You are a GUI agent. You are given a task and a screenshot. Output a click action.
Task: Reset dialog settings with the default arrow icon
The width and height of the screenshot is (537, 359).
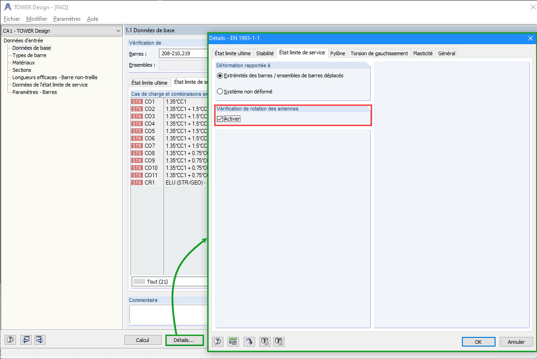pos(249,342)
